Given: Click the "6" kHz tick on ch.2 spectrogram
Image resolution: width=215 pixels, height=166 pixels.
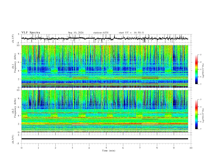Looking at the screenshot, I should point(19,107).
